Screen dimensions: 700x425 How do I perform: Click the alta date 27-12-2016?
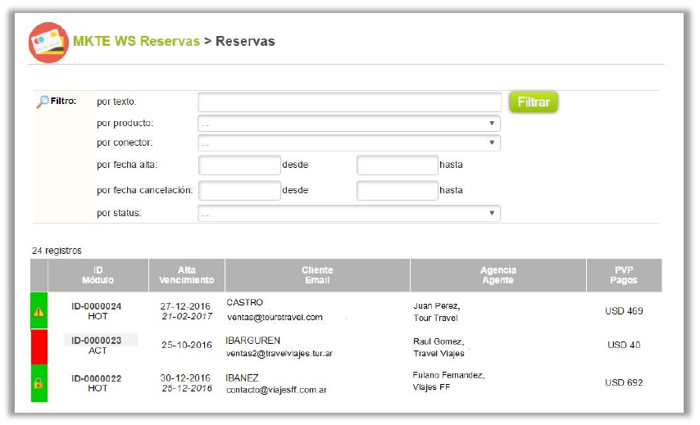coord(185,306)
